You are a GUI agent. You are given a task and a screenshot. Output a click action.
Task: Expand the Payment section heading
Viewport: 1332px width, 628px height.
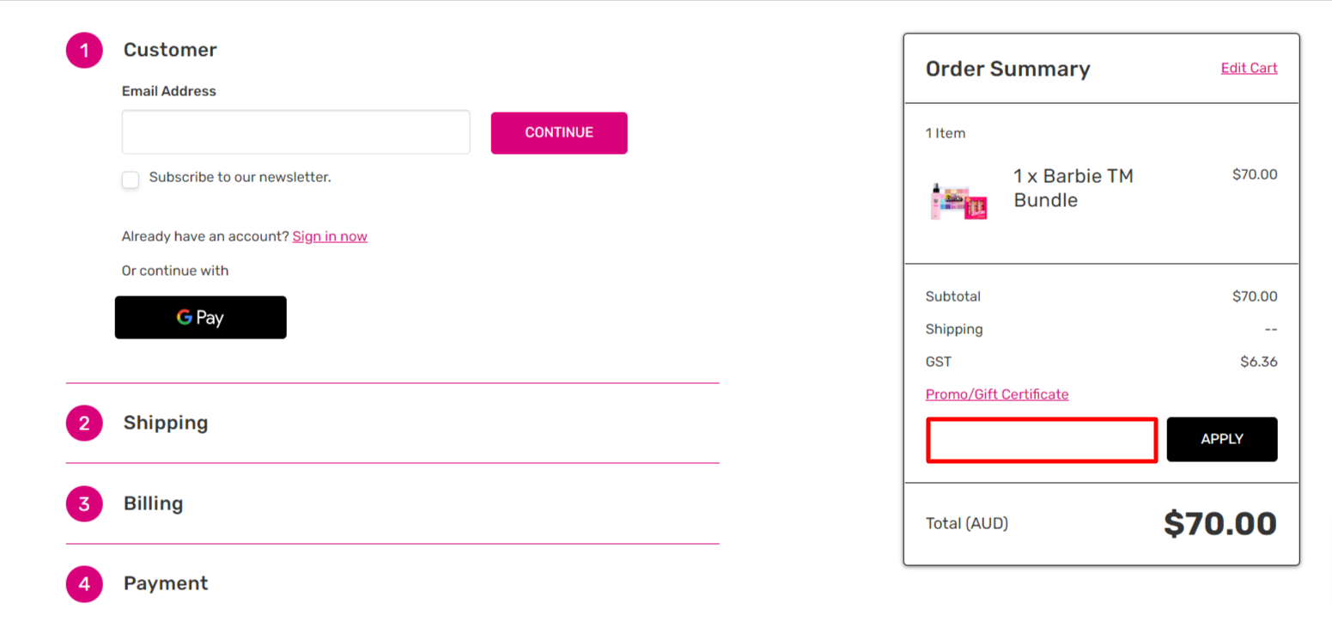pos(166,583)
